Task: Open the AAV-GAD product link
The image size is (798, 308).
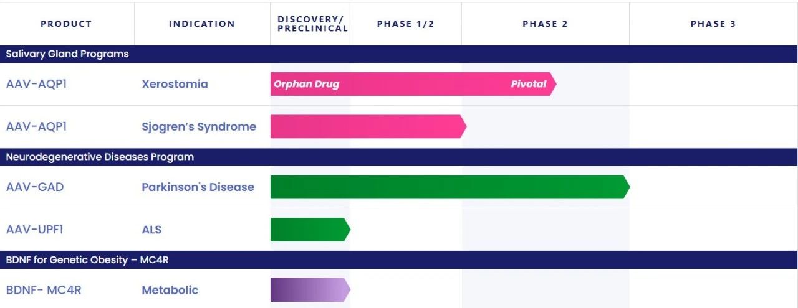Action: (35, 187)
